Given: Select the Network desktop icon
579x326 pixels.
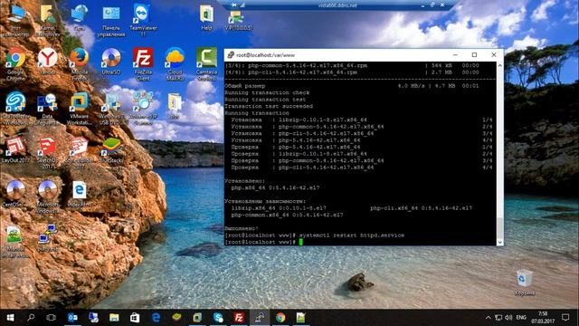Looking at the screenshot, I should (x=79, y=17).
